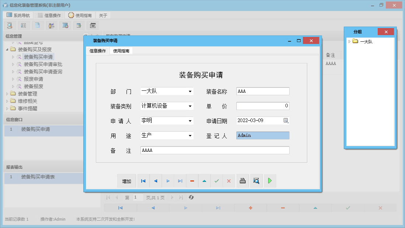Go to previous record in dialog toolbar

(156, 181)
